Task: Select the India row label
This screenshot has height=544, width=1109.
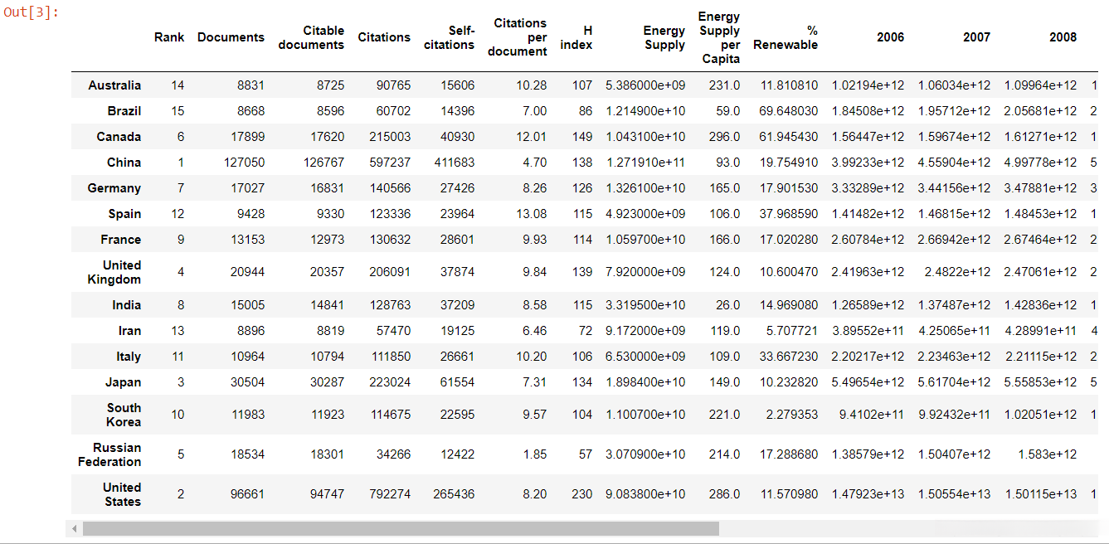Action: coord(127,305)
